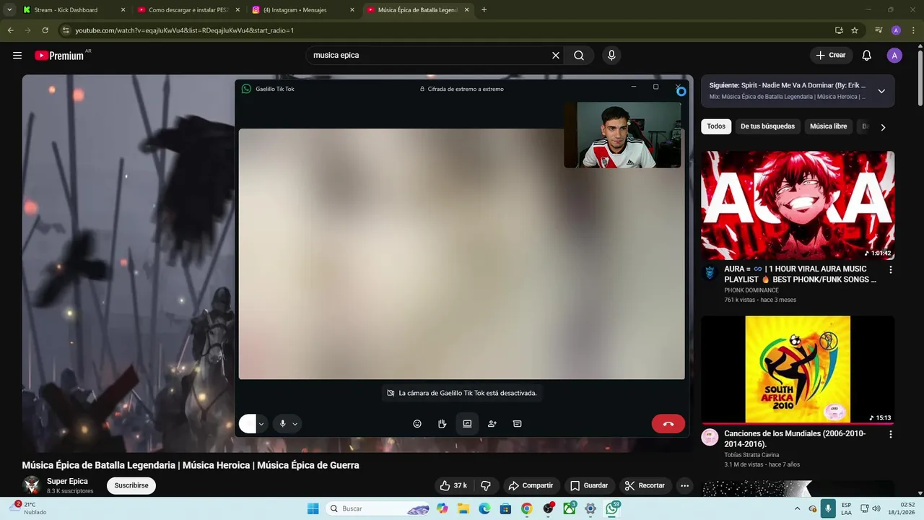This screenshot has height=520, width=924.
Task: Open the emoji reactions in the call
Action: pyautogui.click(x=417, y=424)
